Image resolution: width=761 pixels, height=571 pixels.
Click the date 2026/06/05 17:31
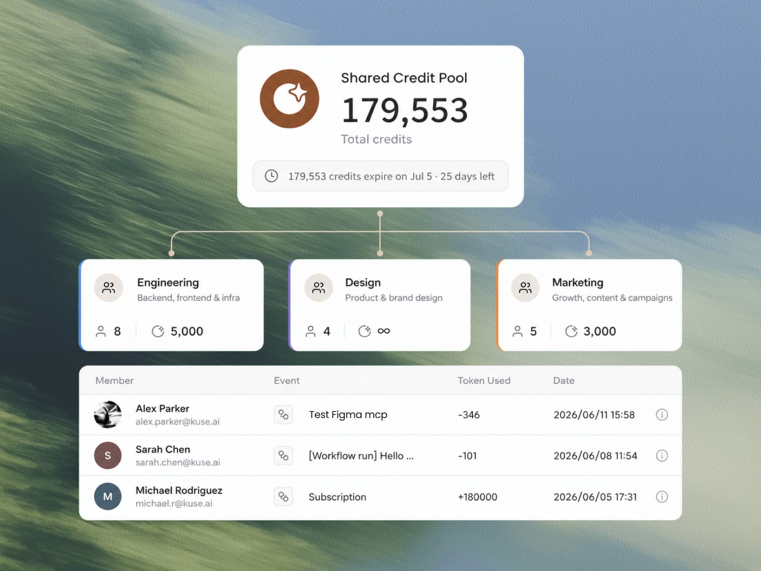(x=595, y=497)
